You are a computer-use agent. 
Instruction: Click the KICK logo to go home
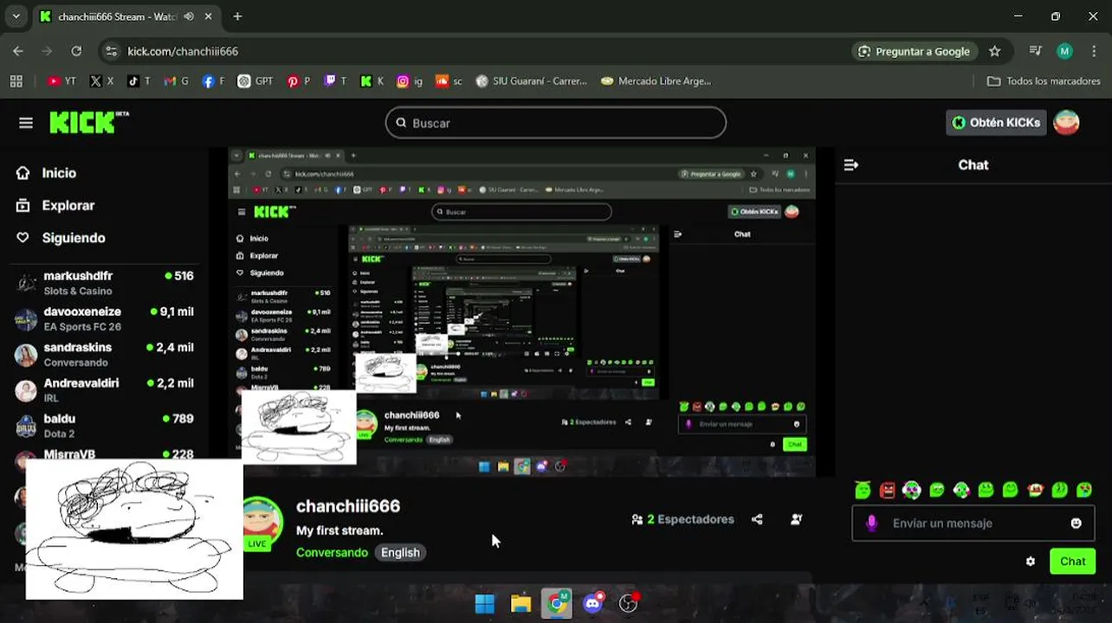click(88, 123)
